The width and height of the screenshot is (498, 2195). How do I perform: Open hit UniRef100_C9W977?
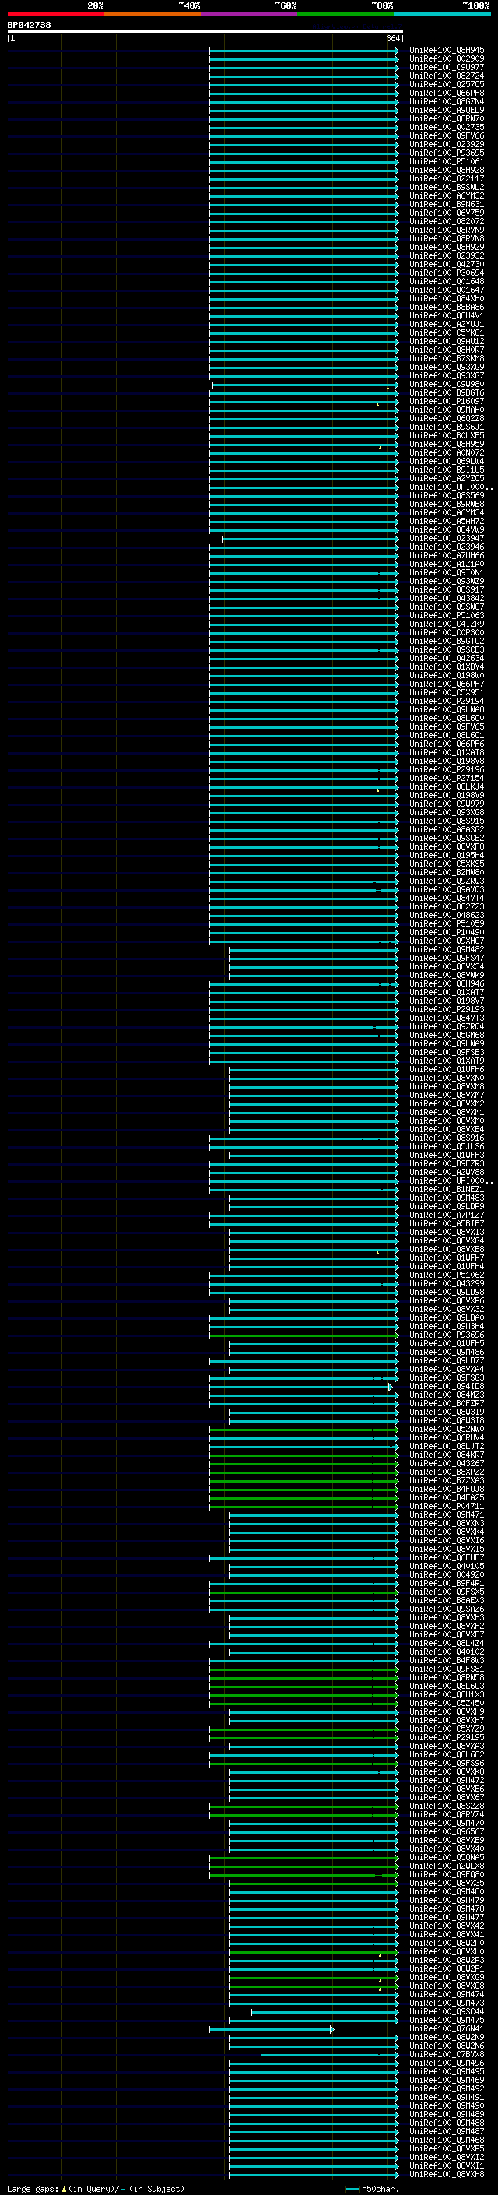pos(447,67)
